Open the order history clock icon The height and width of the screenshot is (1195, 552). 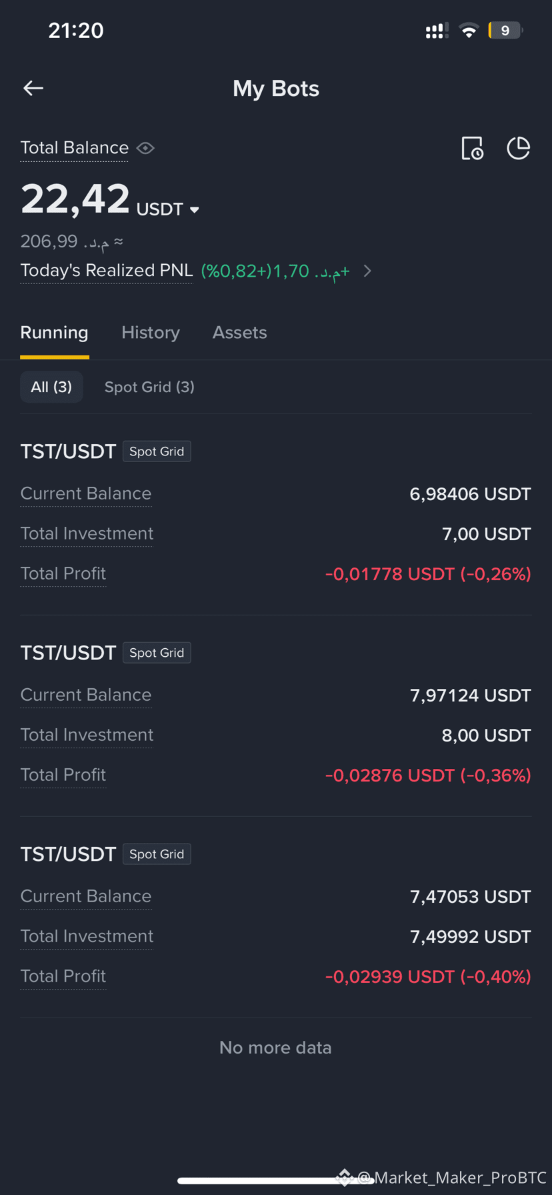[x=472, y=148]
